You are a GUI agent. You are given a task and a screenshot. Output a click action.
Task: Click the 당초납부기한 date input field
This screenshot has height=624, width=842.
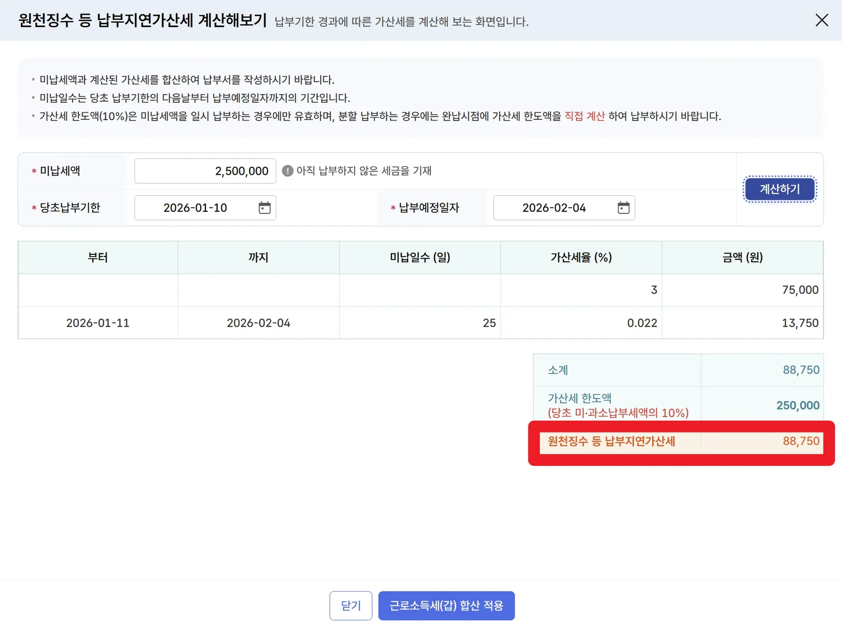coord(195,208)
